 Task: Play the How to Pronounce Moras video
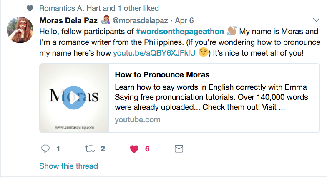tap(74, 98)
